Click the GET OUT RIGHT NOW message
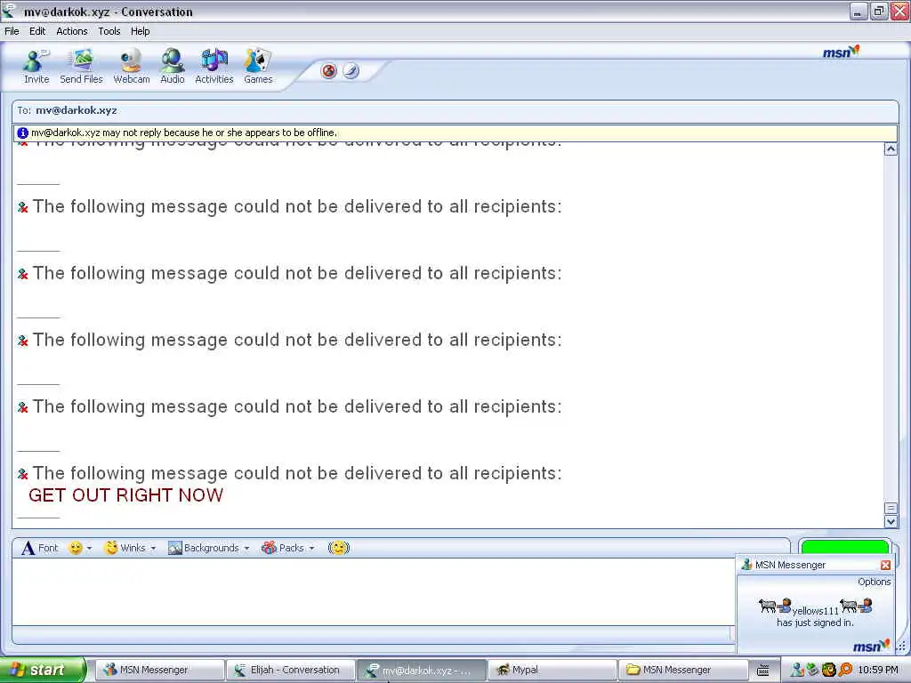 tap(125, 494)
